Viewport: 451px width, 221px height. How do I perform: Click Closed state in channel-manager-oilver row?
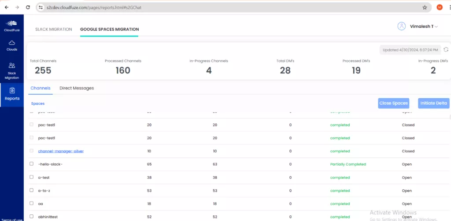click(408, 151)
